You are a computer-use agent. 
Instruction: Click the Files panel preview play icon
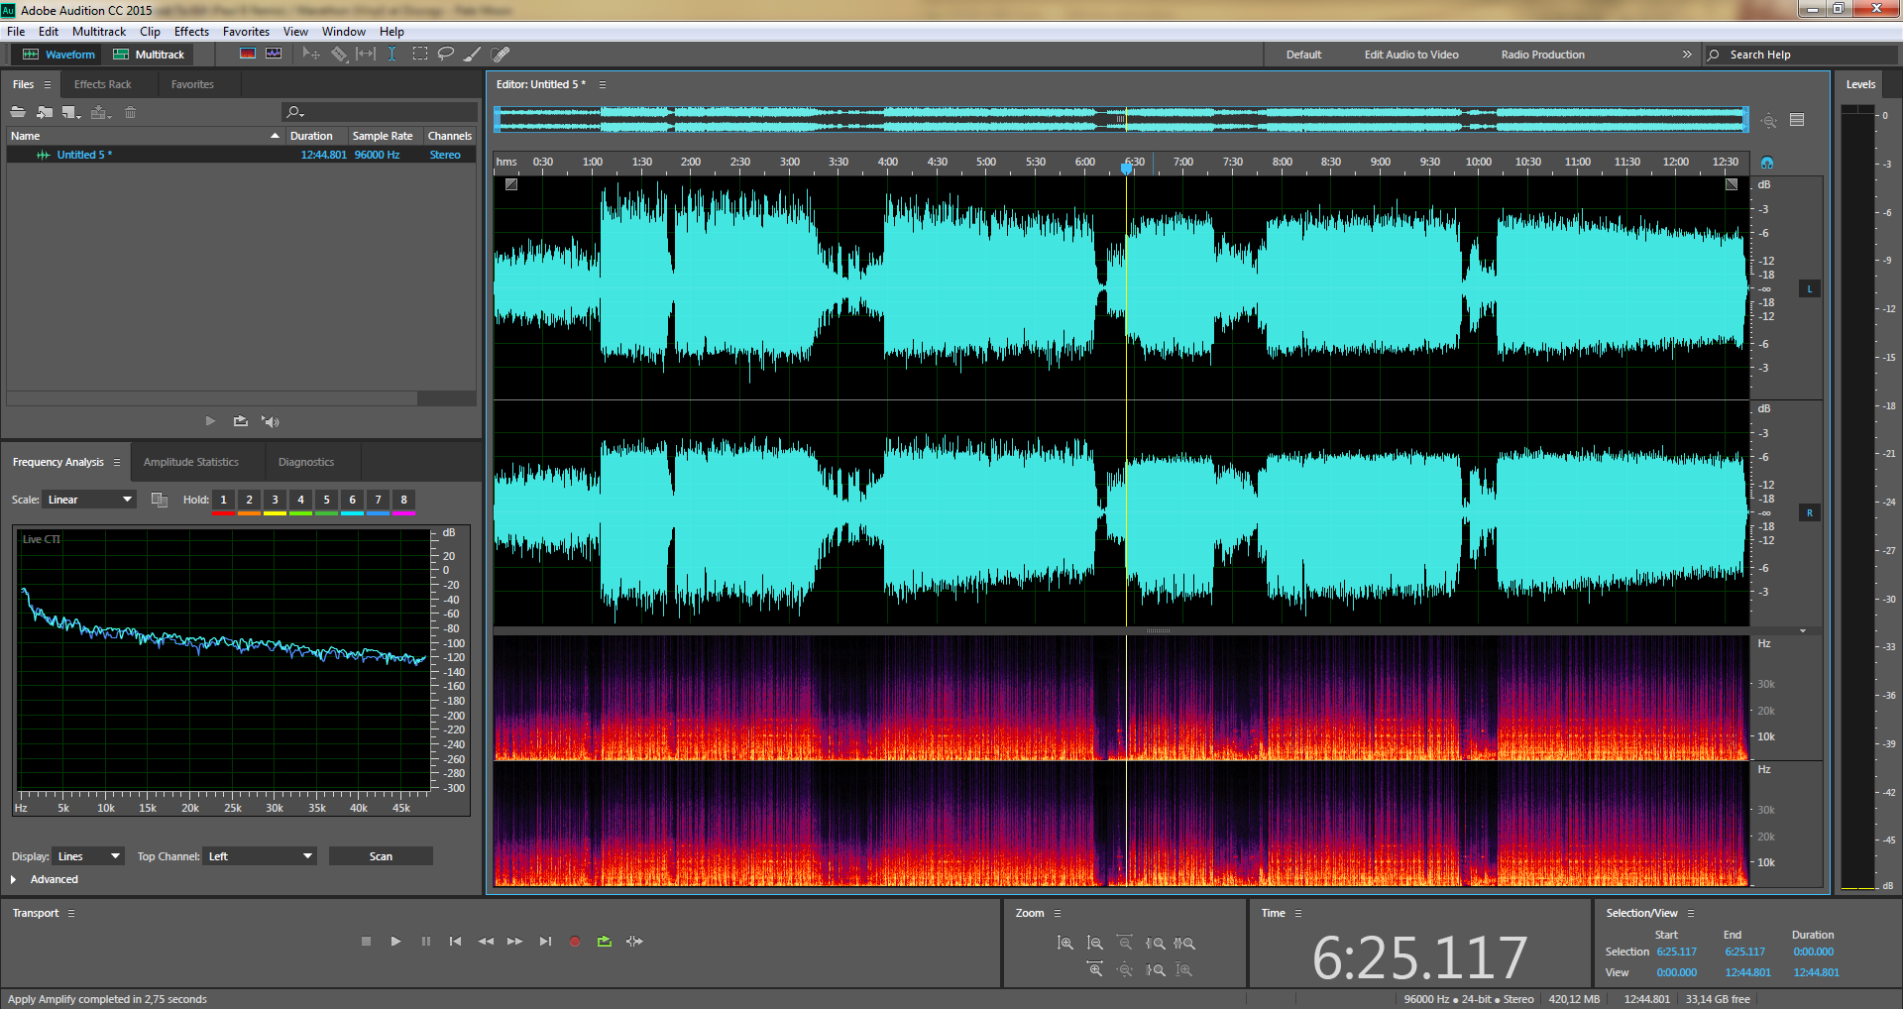click(x=210, y=421)
